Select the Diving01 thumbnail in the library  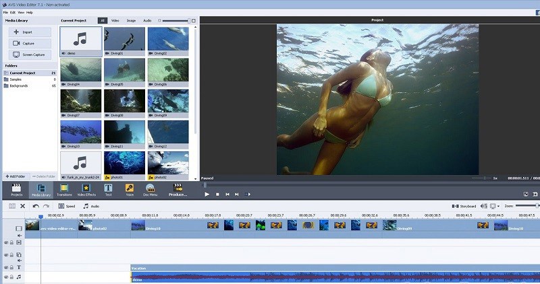point(124,42)
